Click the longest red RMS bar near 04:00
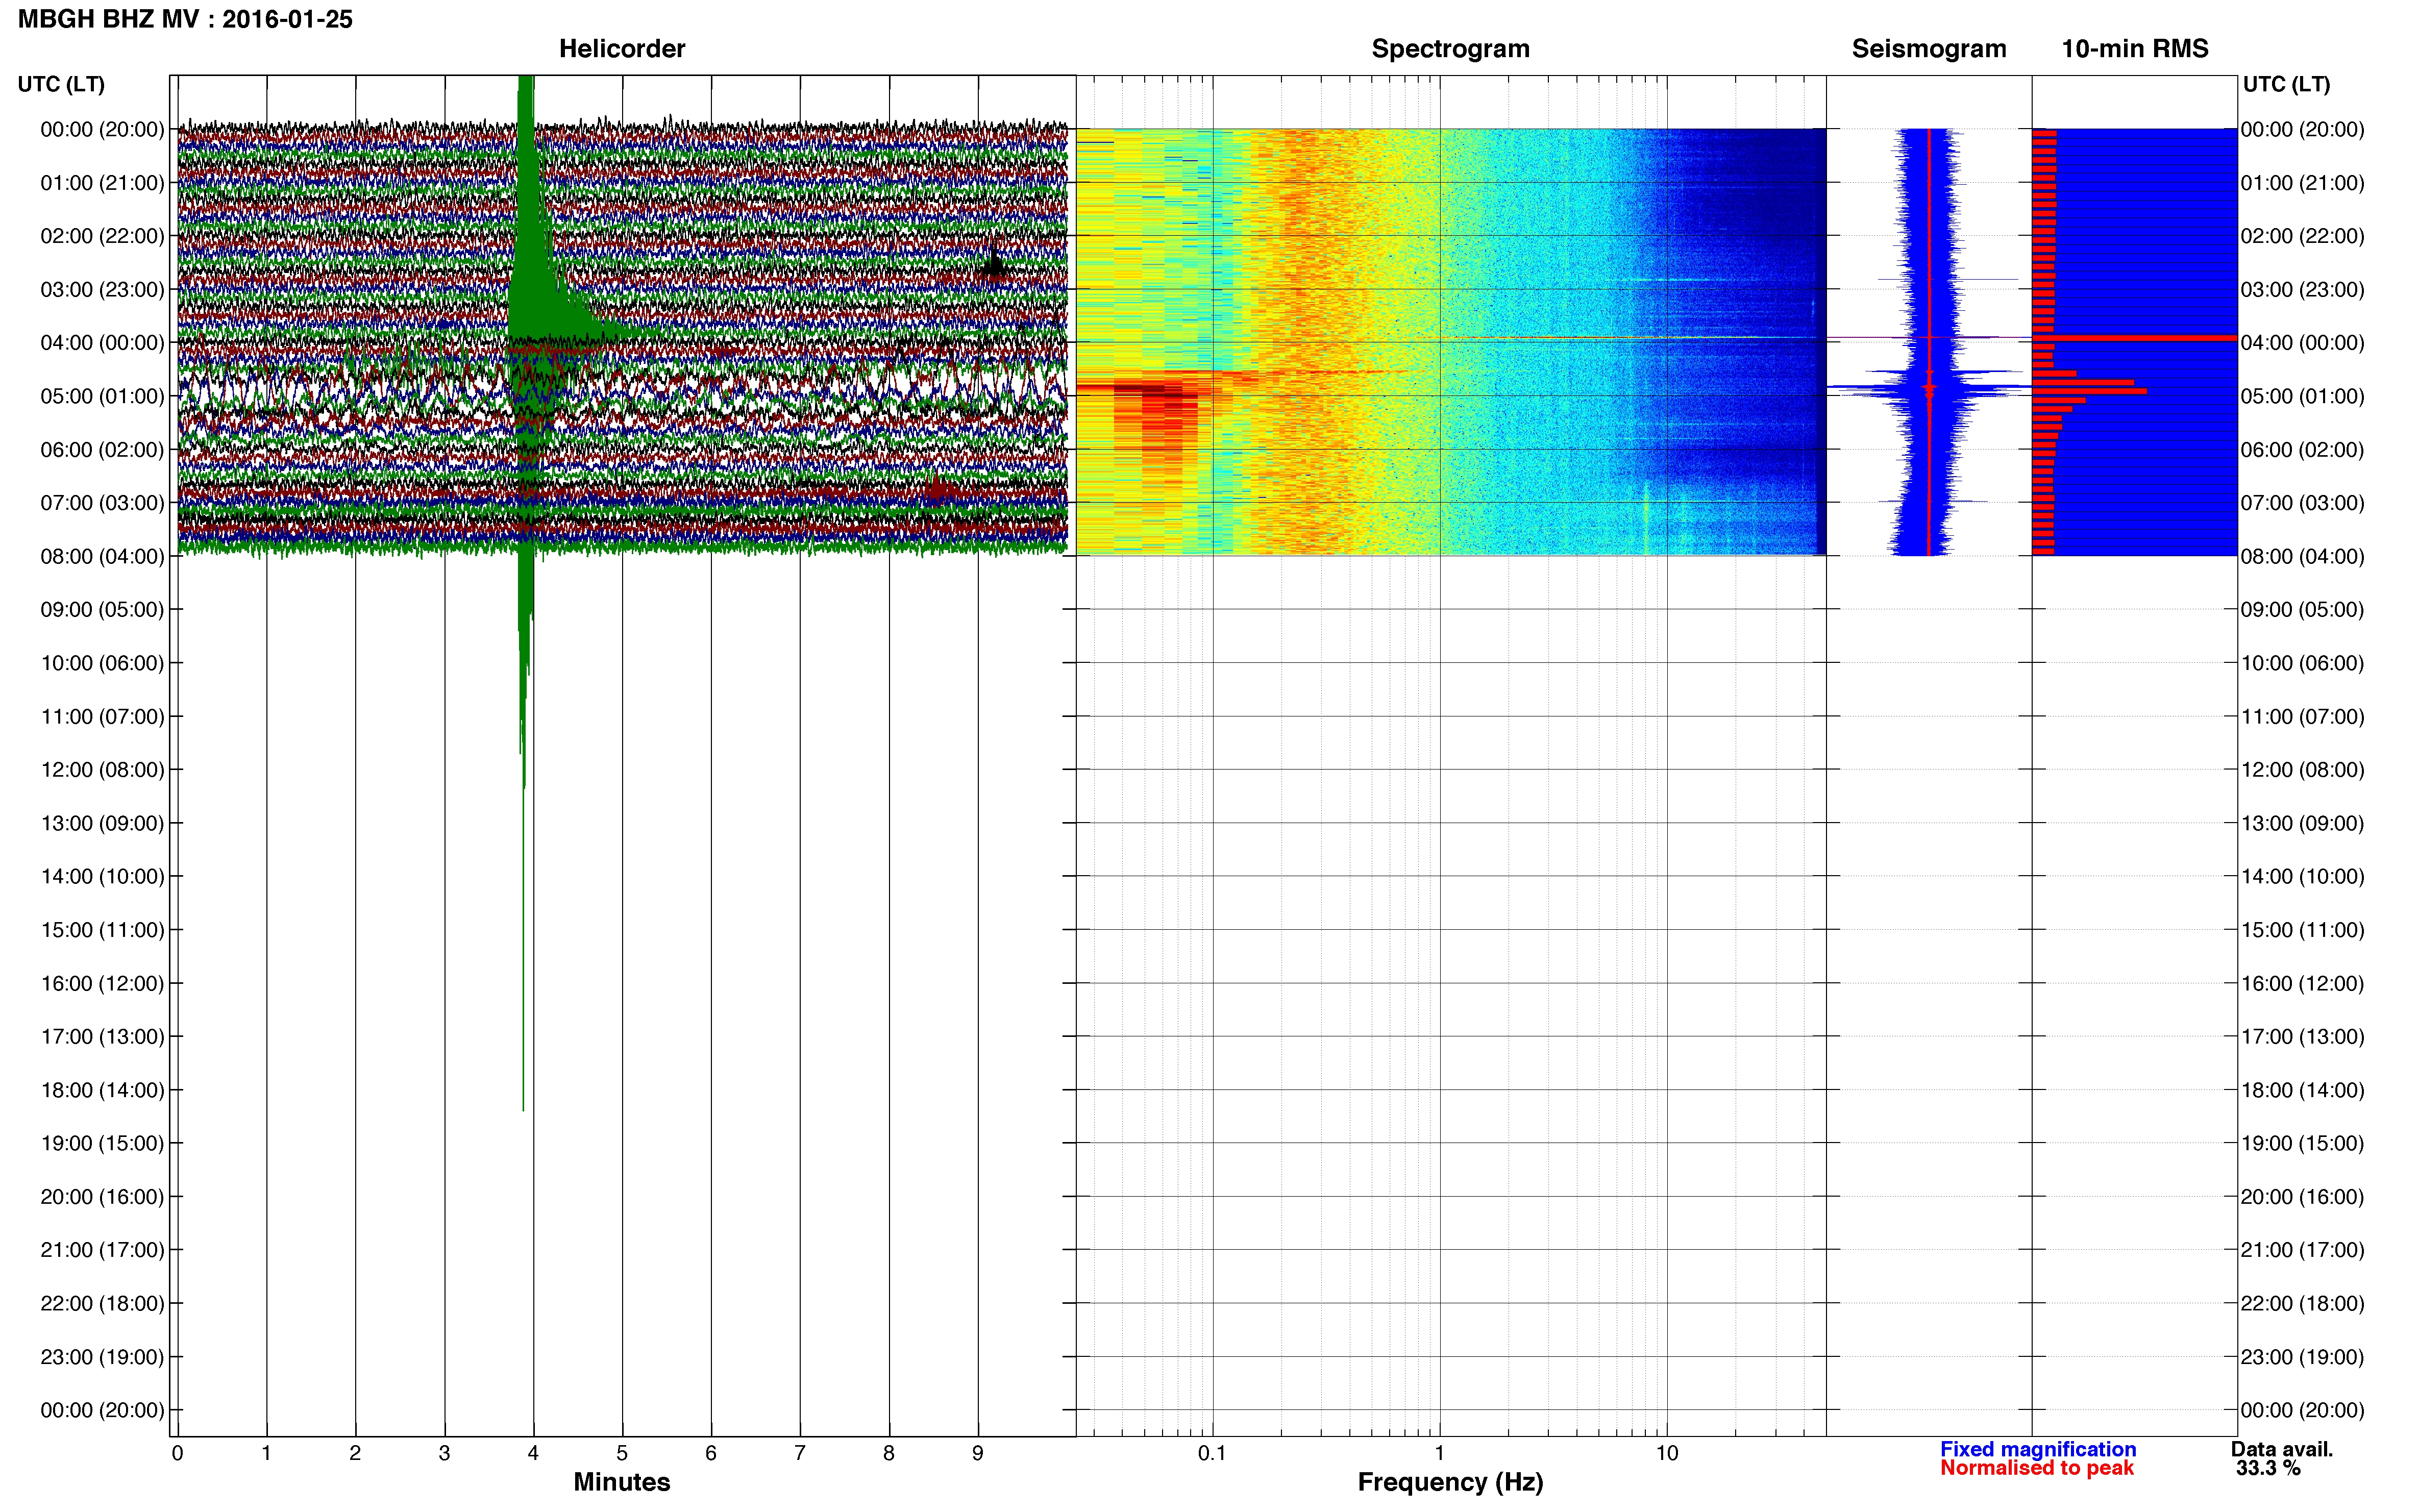The width and height of the screenshot is (2419, 1512). (x=2134, y=338)
